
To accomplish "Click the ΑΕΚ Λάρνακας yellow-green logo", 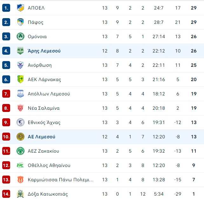I will pos(20,80).
